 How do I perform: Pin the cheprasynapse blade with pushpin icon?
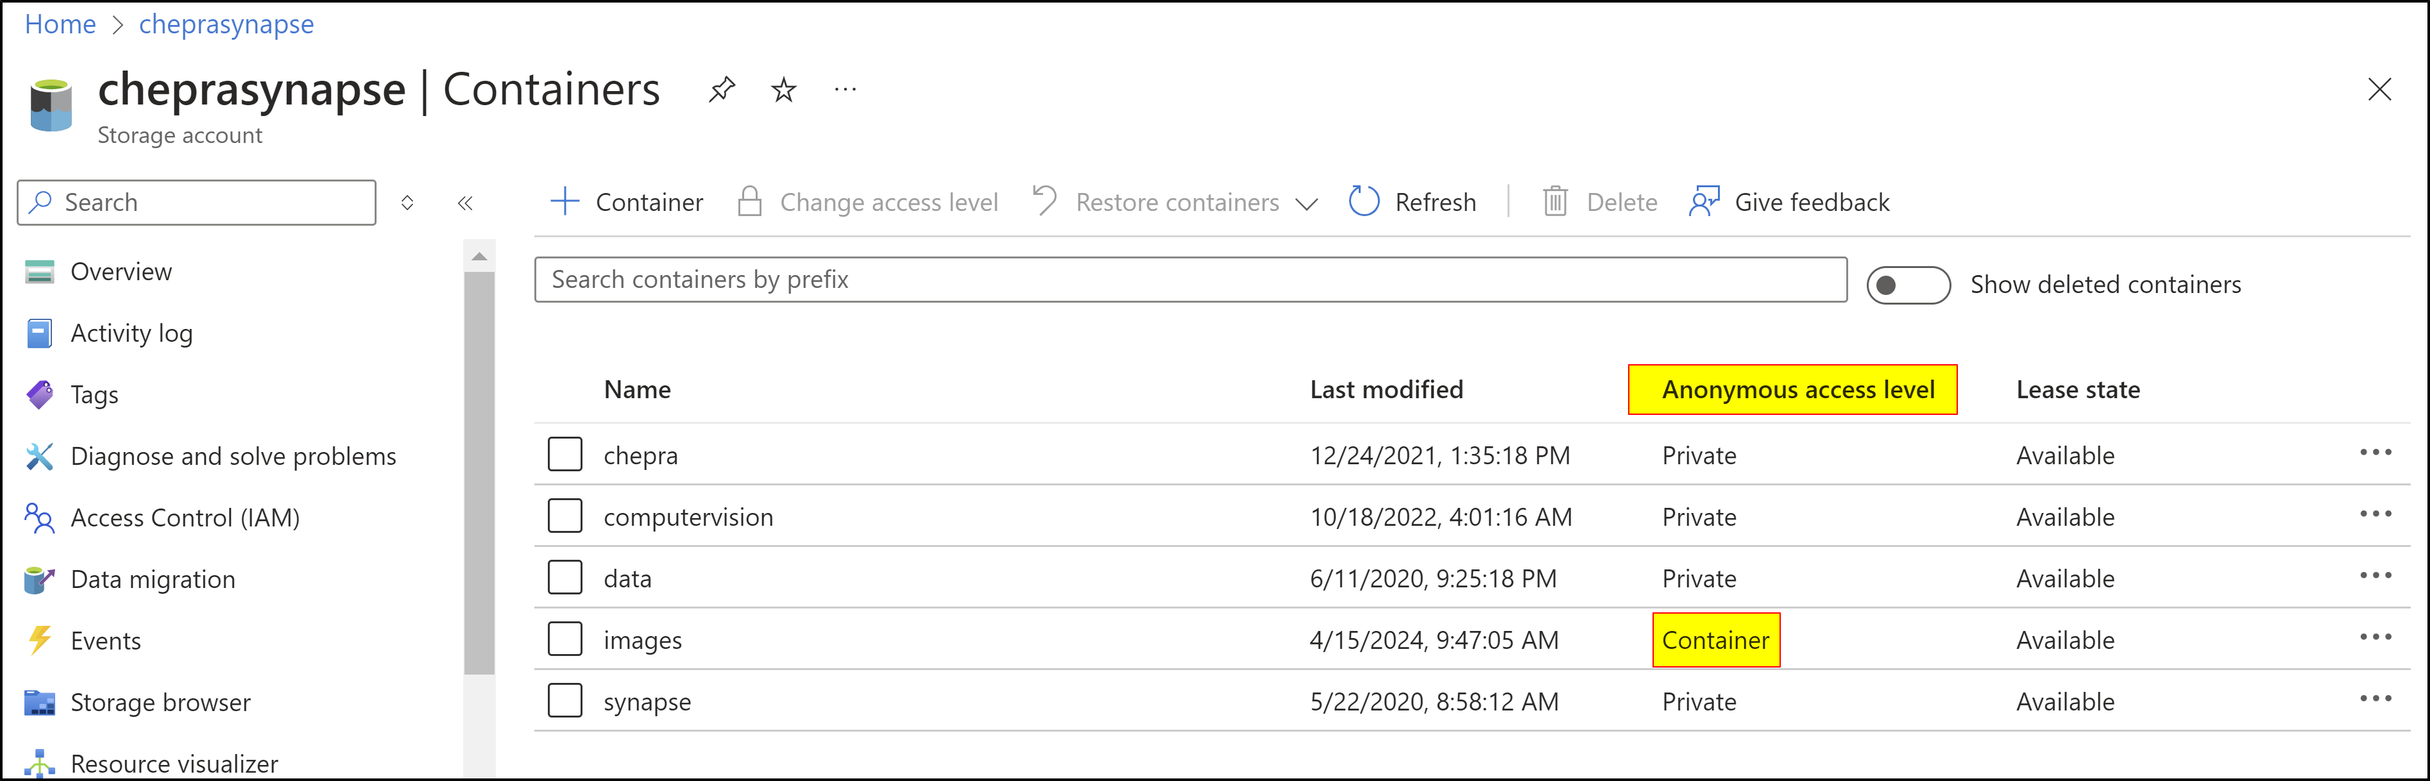(x=722, y=90)
